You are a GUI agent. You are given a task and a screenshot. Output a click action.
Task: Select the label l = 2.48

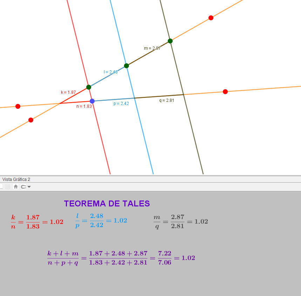[111, 72]
